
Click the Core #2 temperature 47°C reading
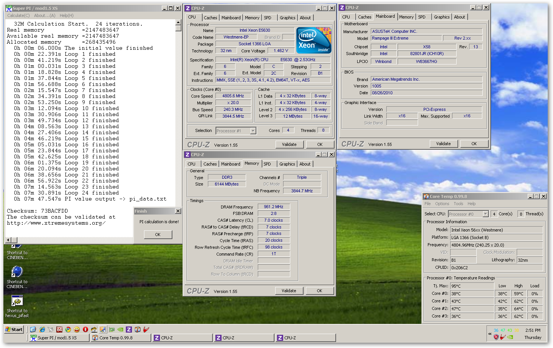472,308
